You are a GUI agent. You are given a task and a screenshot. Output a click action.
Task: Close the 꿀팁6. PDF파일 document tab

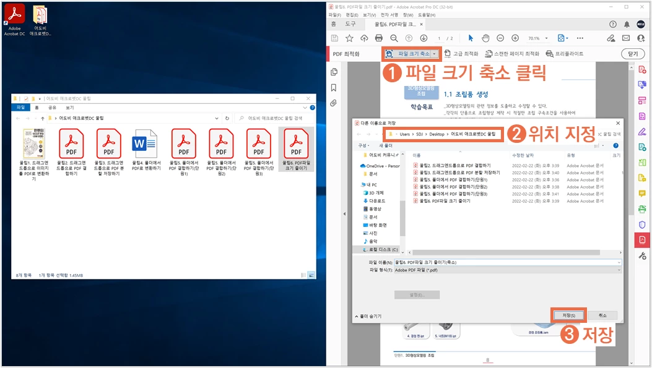pyautogui.click(x=421, y=25)
